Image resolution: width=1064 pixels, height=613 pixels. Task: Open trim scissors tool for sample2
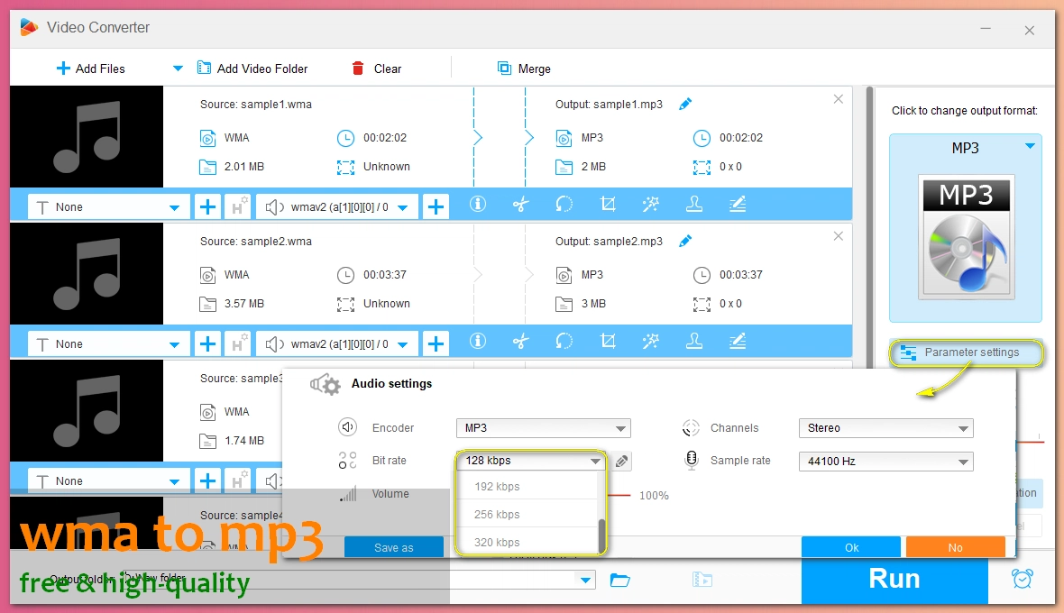(520, 341)
